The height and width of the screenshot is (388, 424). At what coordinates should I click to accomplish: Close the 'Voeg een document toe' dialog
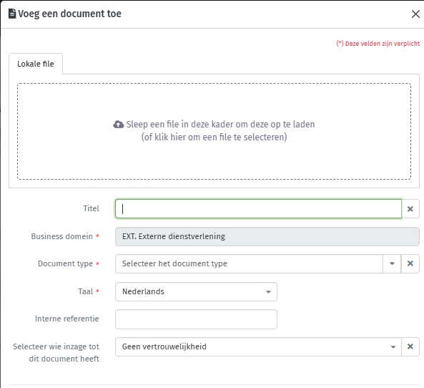coord(415,14)
